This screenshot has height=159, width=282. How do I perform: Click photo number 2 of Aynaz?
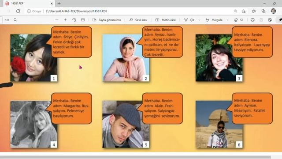click(x=126, y=58)
